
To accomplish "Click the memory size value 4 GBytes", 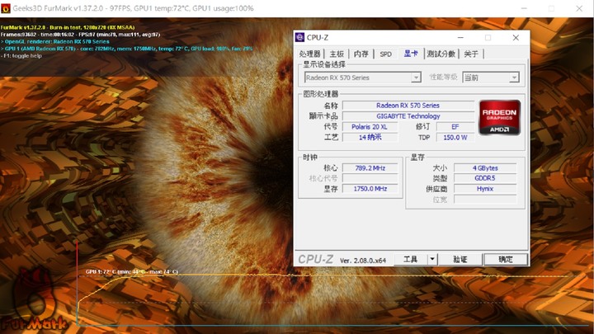I will (x=485, y=167).
